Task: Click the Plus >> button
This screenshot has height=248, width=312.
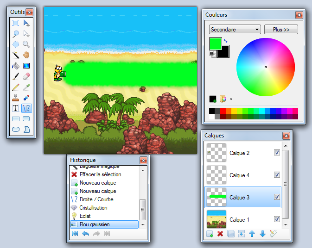Action: coord(281,30)
